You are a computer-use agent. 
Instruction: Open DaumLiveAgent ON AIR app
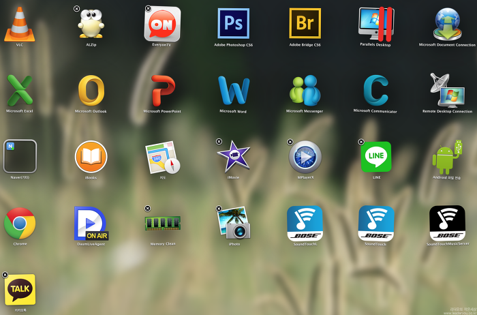[91, 224]
